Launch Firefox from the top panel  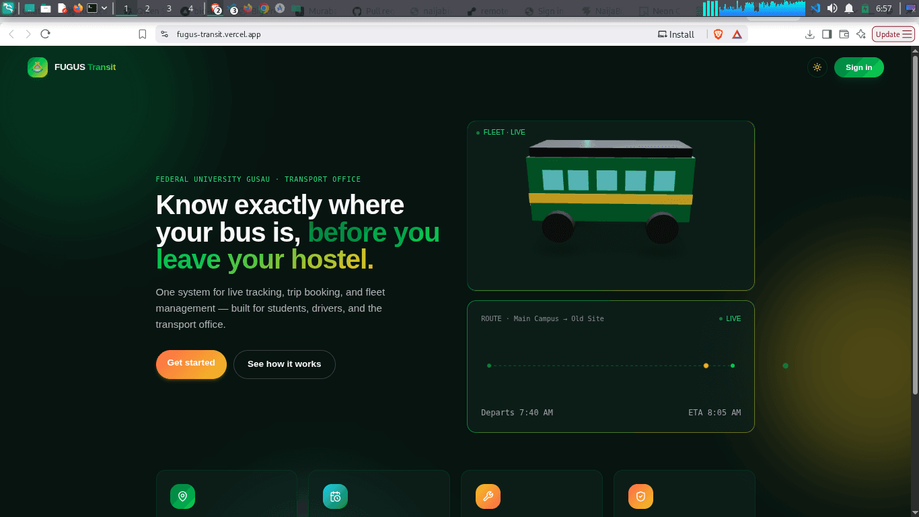(78, 8)
